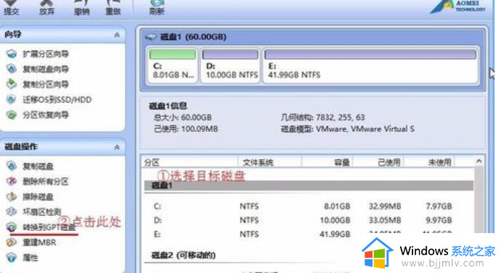Select the C: 8.01GB partition block

[172, 65]
